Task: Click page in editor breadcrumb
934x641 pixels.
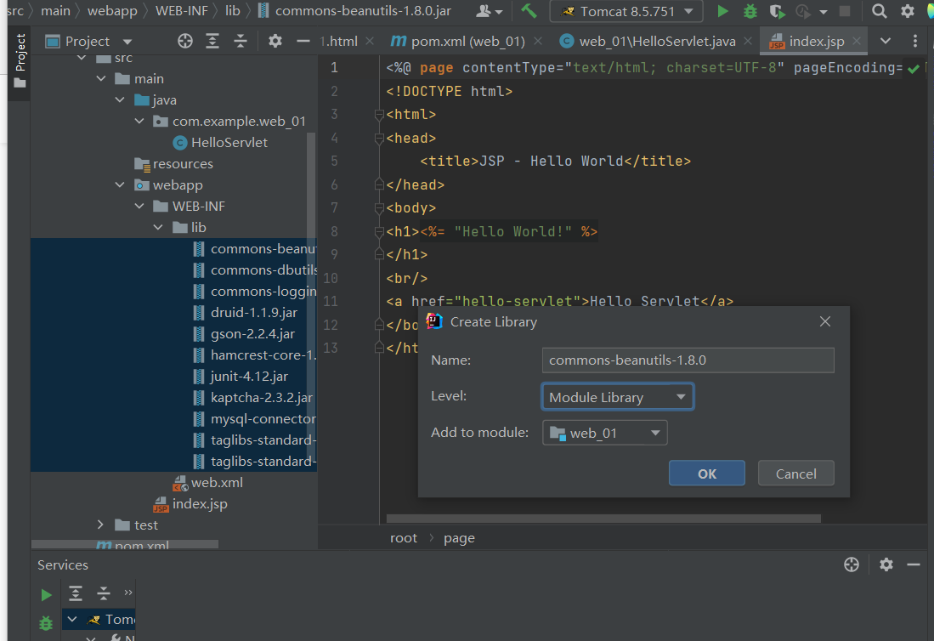Action: (x=459, y=537)
